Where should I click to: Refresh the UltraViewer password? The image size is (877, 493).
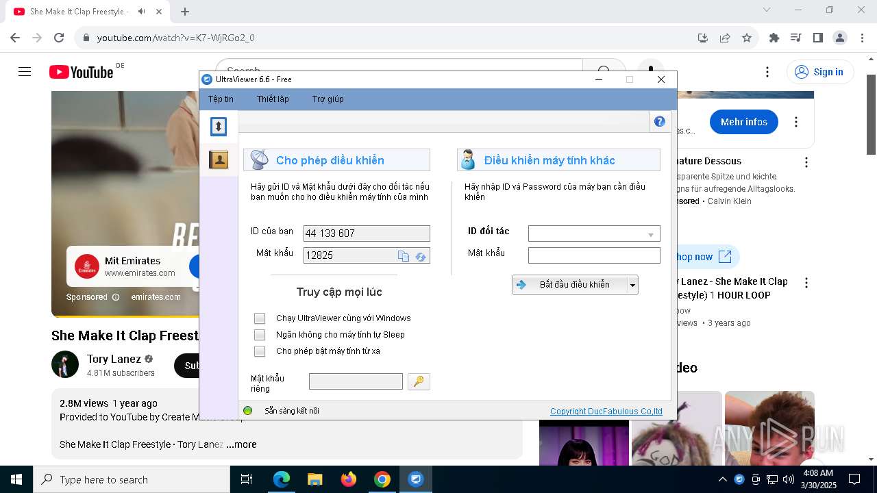click(x=421, y=256)
